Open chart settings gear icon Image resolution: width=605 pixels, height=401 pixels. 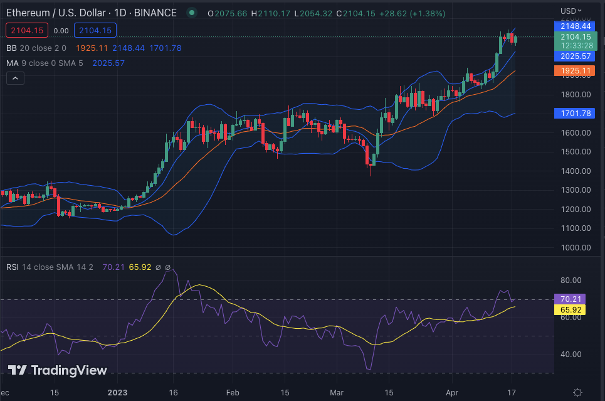578,392
